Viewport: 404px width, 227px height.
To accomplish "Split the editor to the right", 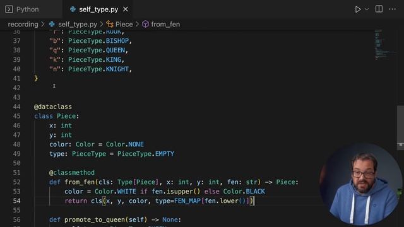I will [x=379, y=9].
